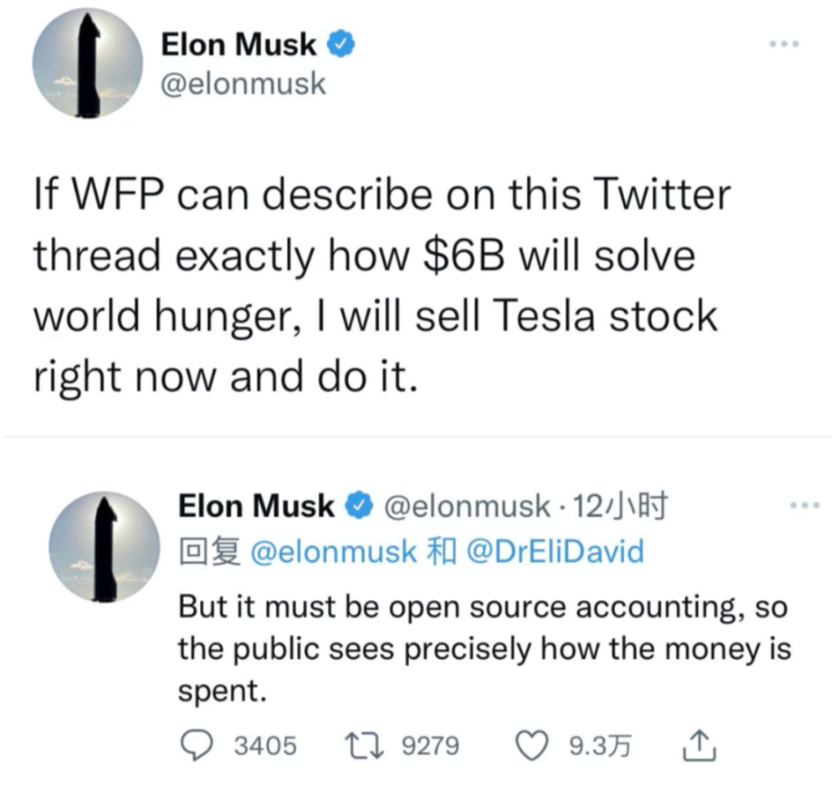The image size is (832, 785).
Task: Click the main tweet's @elonmusk handle
Action: (x=243, y=83)
